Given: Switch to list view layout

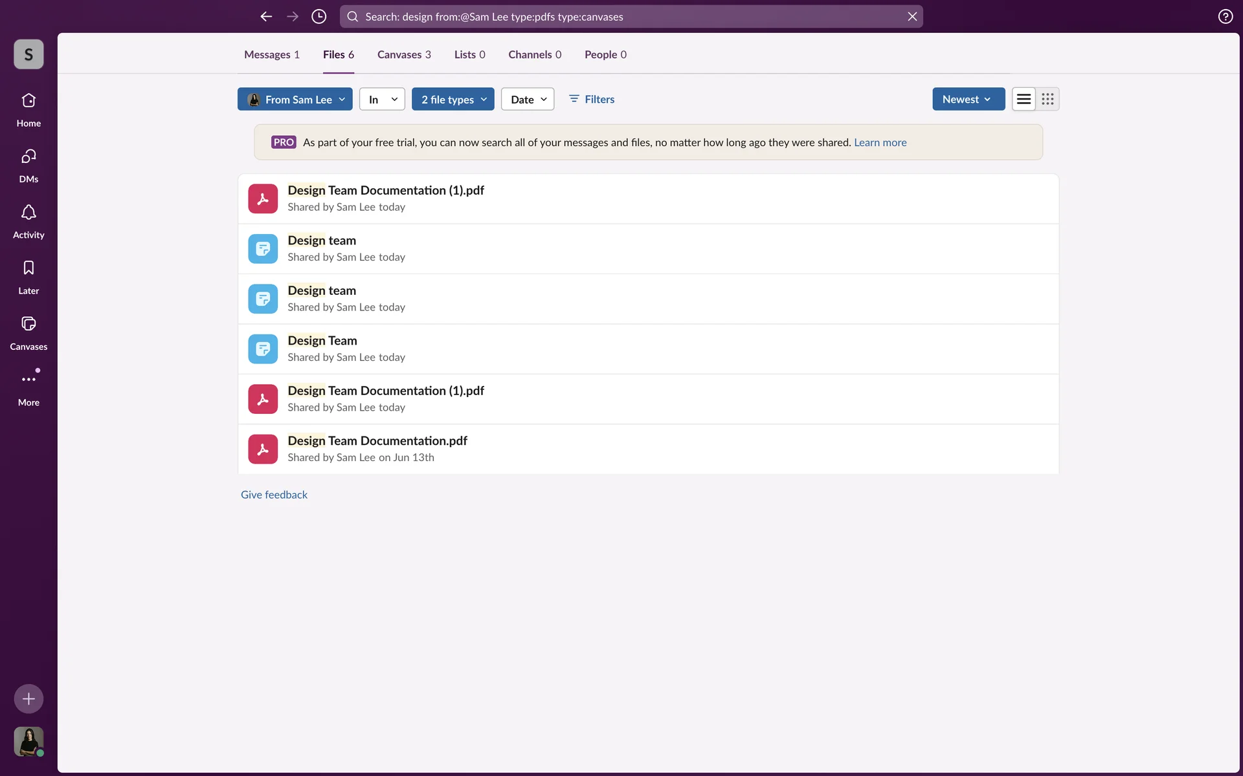Looking at the screenshot, I should [1024, 99].
